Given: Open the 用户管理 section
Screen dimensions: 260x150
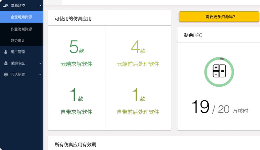Looking at the screenshot, I should [x=18, y=52].
